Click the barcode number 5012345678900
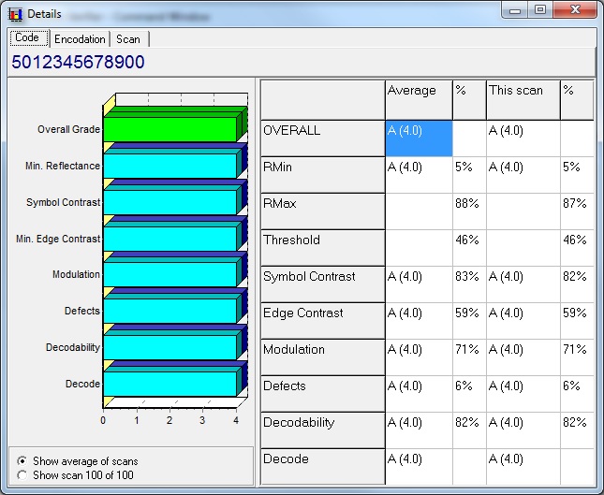This screenshot has width=604, height=495. pyautogui.click(x=78, y=62)
